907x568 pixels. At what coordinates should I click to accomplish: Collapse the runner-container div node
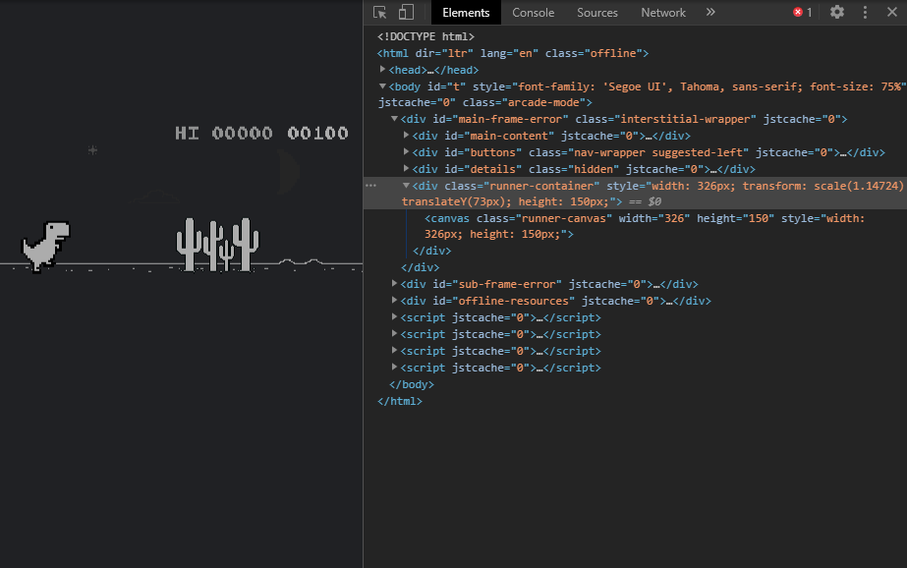click(x=407, y=185)
